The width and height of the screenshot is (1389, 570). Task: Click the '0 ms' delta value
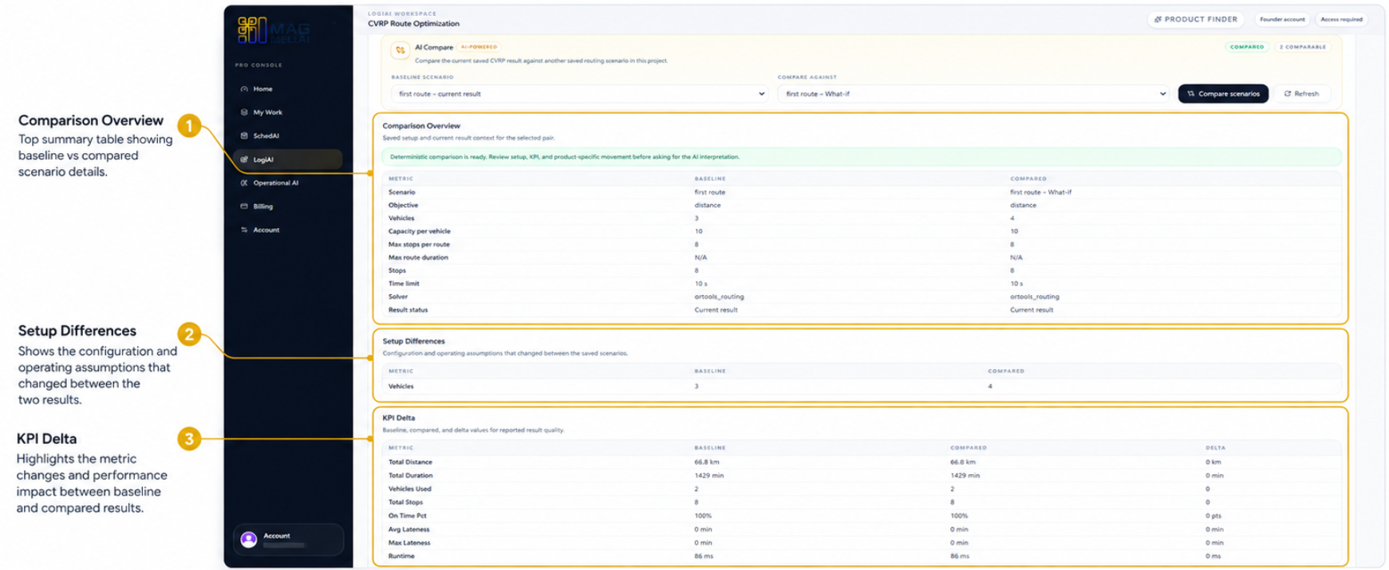[1213, 556]
